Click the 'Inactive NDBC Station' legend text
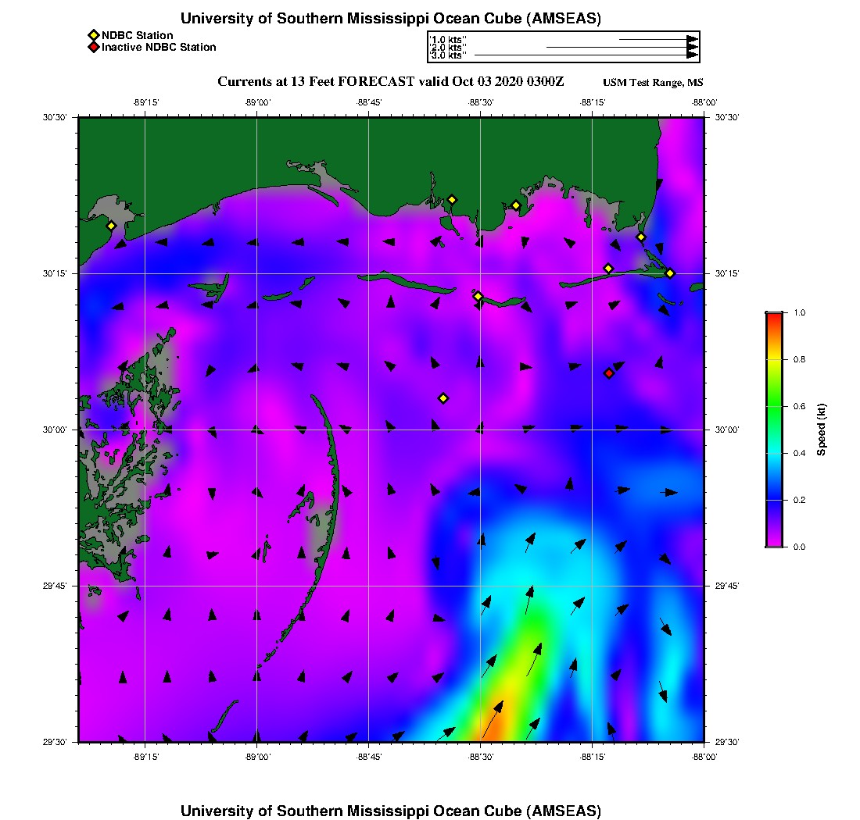Image resolution: width=860 pixels, height=820 pixels. pyautogui.click(x=159, y=48)
